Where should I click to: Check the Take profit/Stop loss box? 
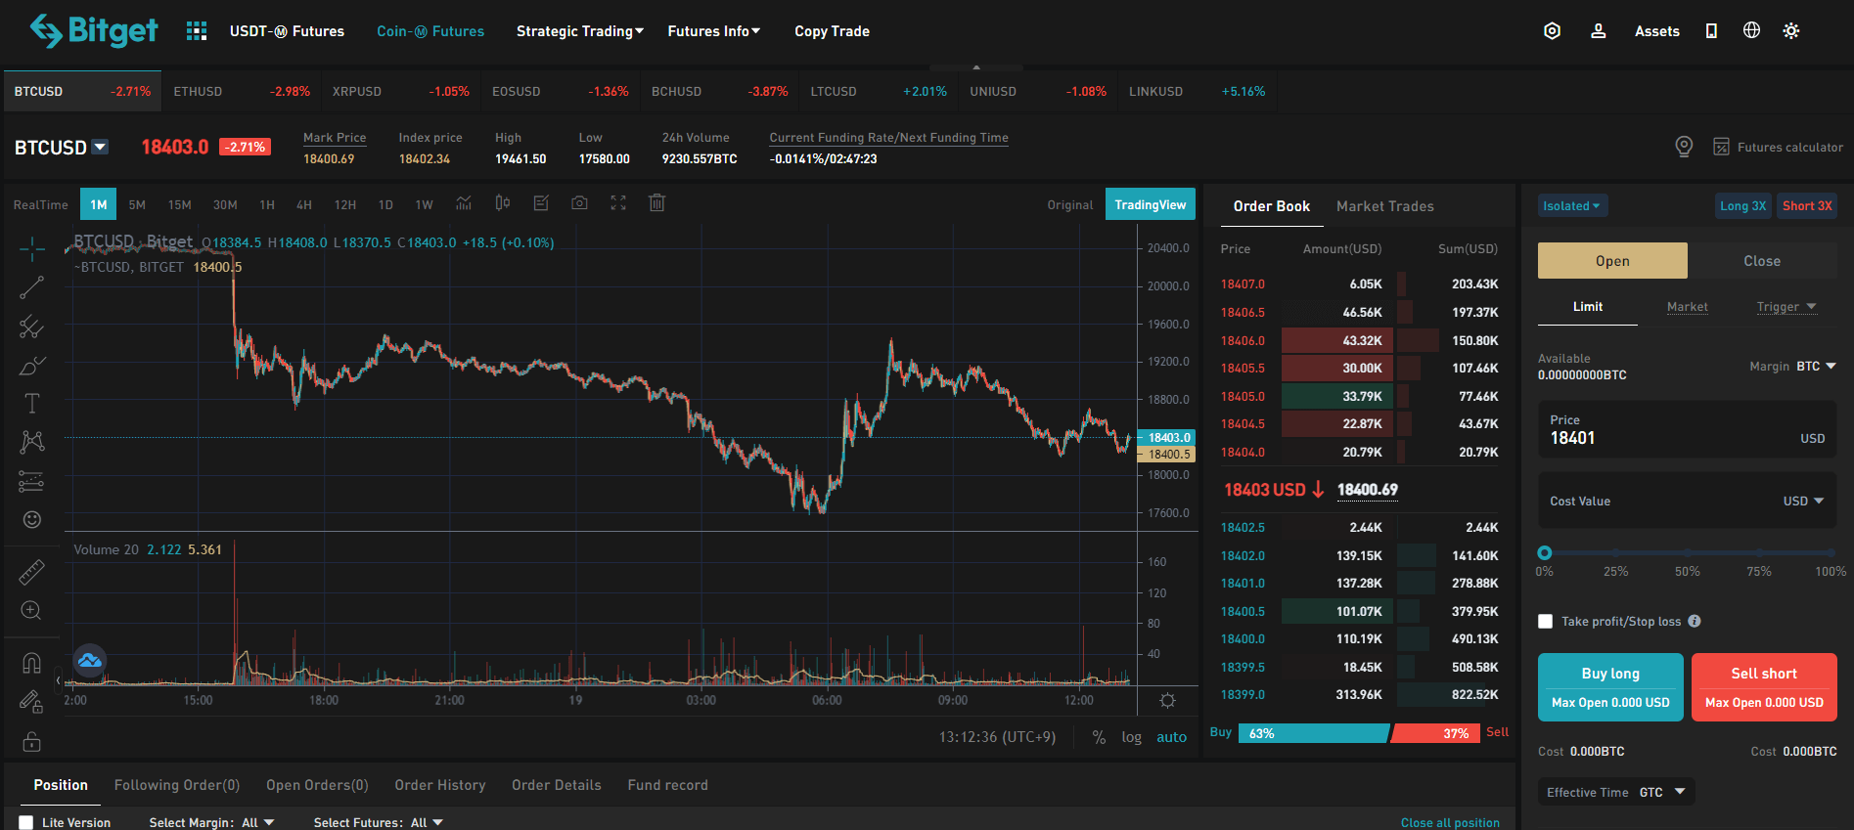(x=1546, y=622)
